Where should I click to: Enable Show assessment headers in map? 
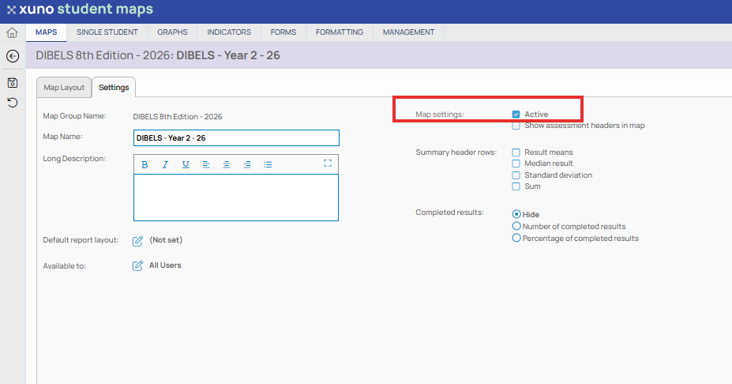516,126
